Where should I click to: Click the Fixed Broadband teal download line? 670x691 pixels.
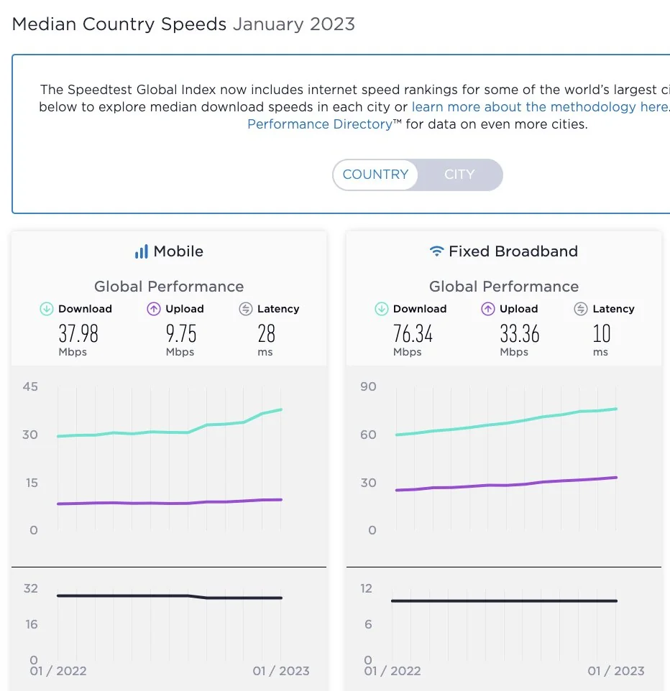click(503, 424)
